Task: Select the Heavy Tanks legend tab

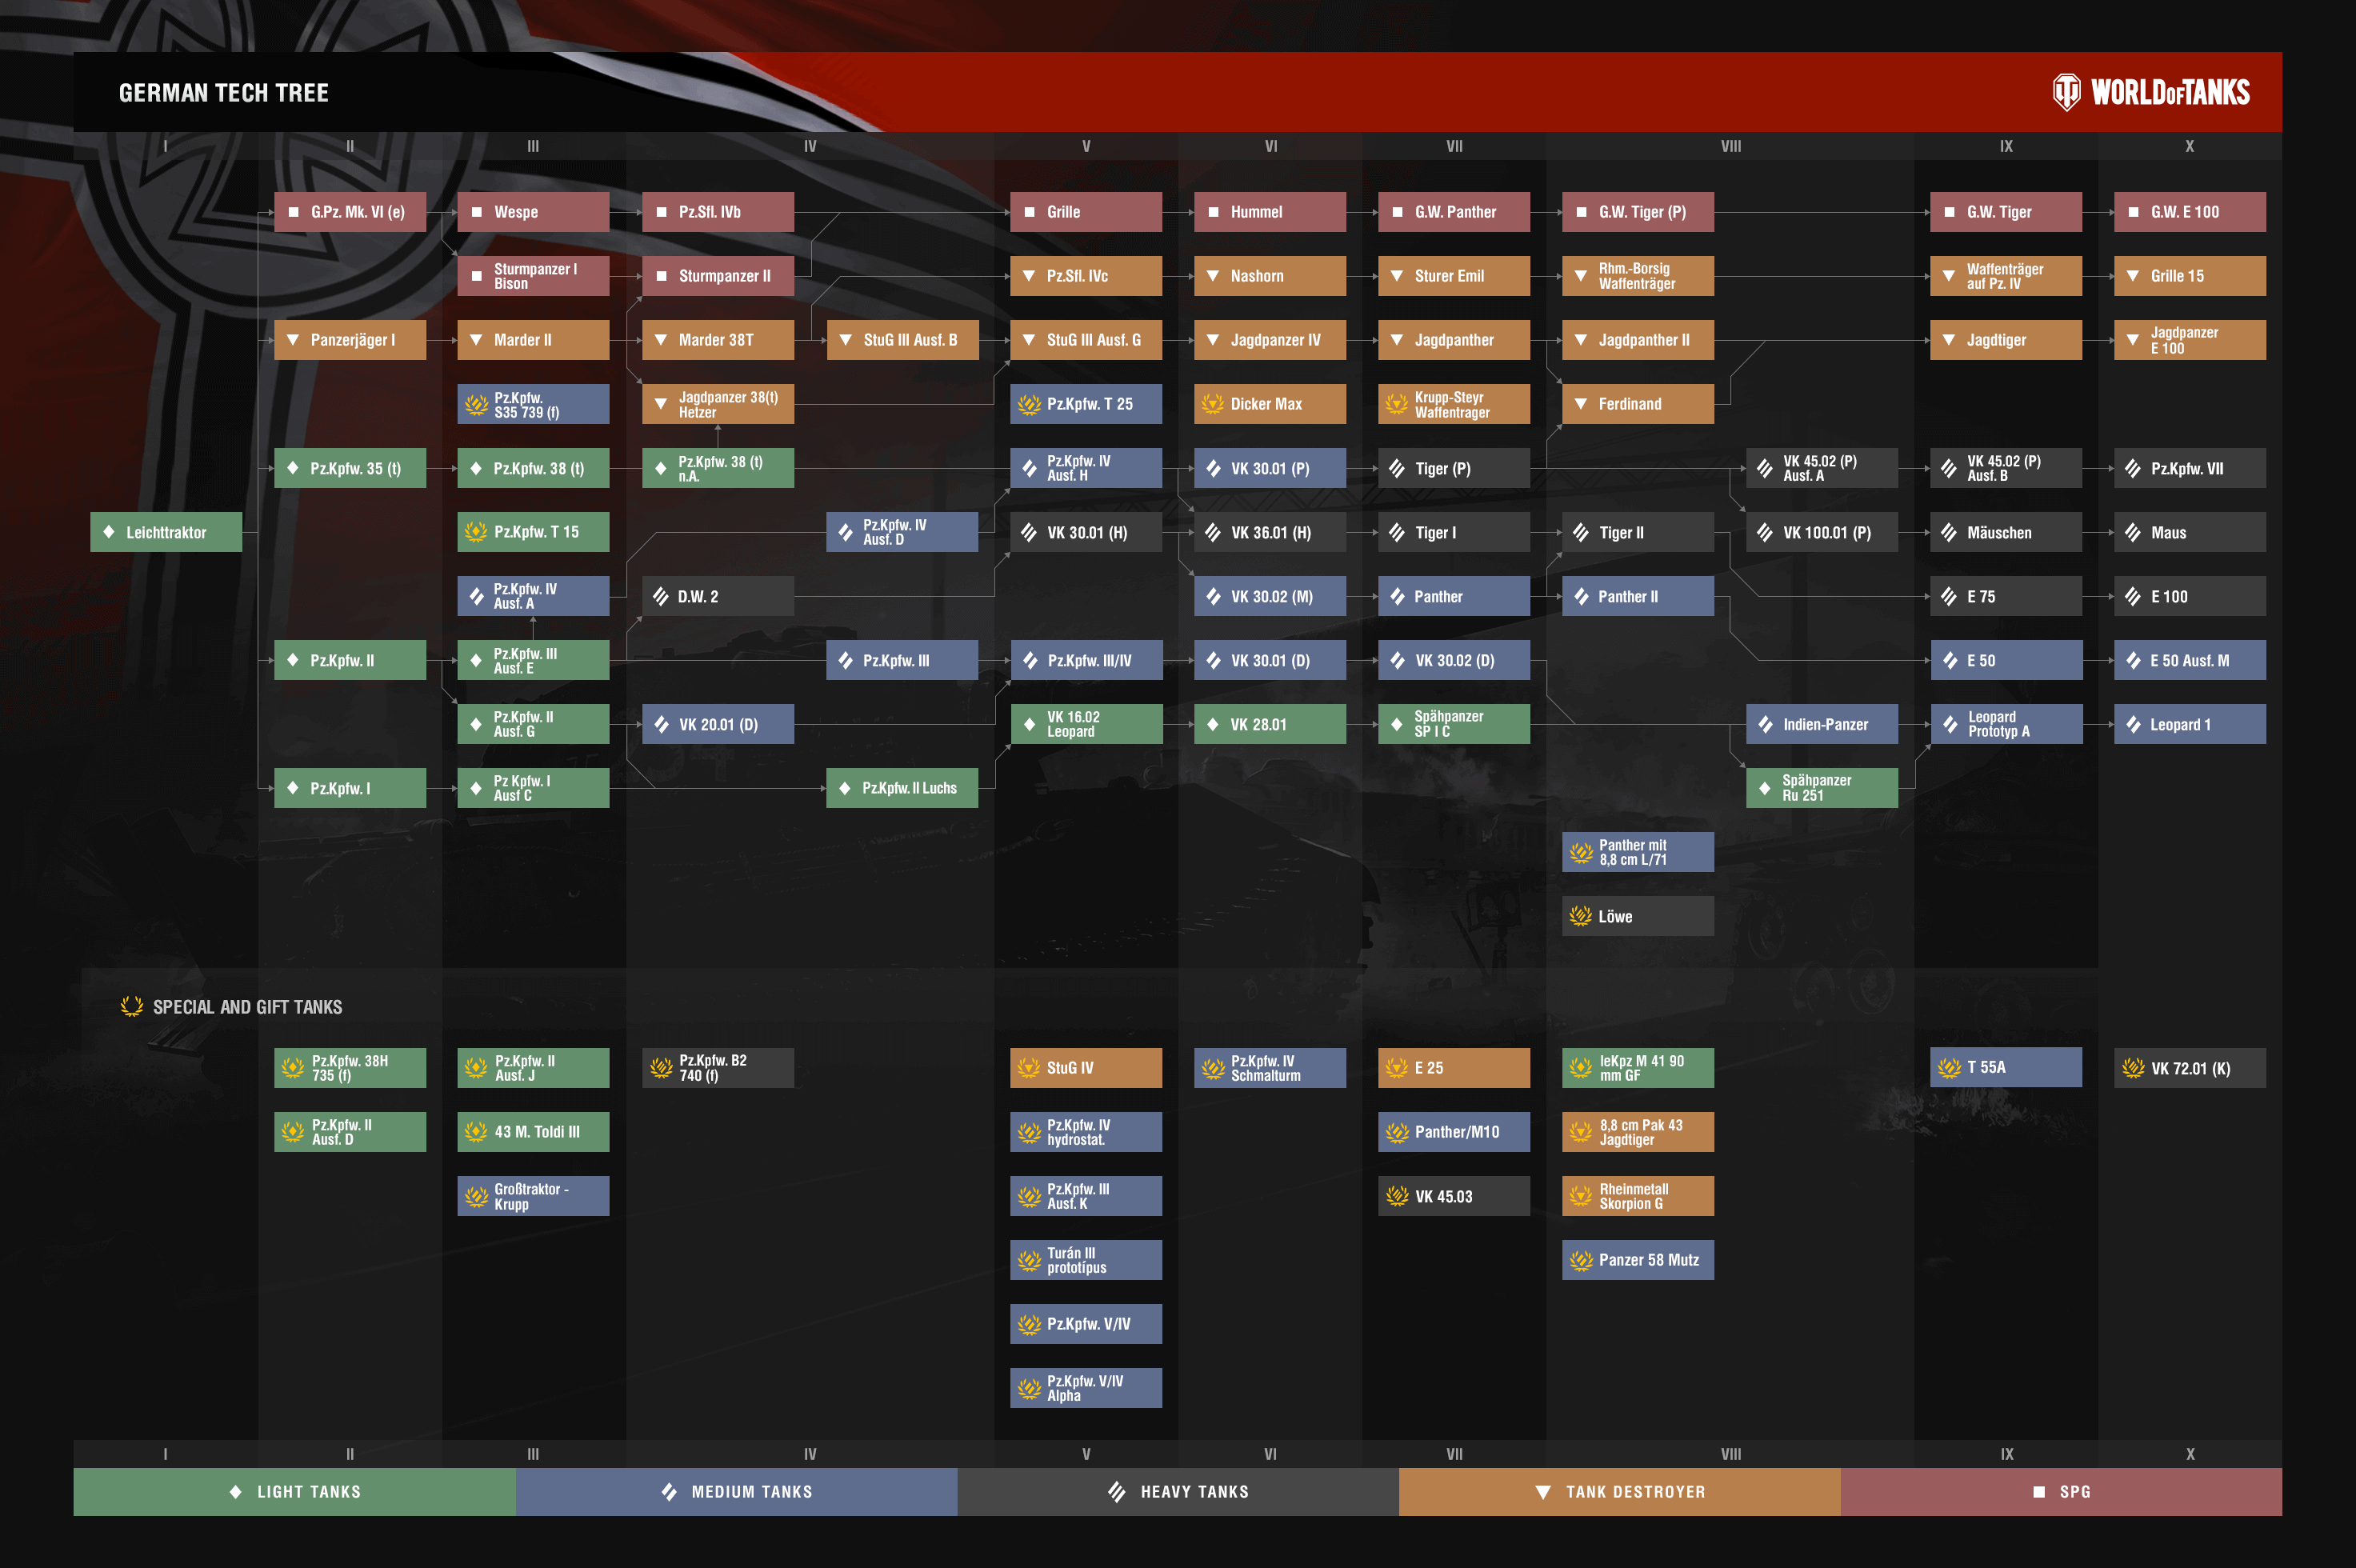Action: 1179,1492
